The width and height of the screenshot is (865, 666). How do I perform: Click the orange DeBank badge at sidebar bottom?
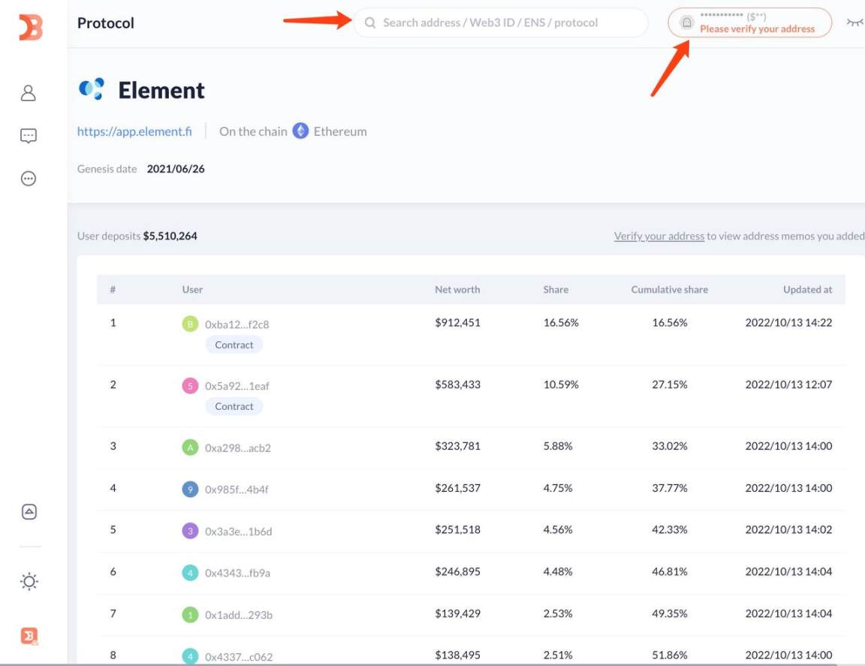pyautogui.click(x=29, y=636)
